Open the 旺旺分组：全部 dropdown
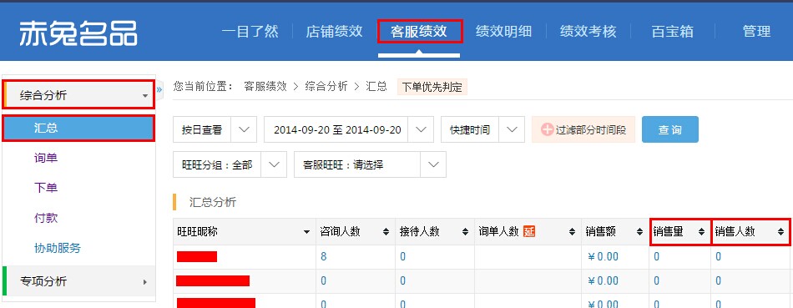The image size is (793, 308). click(x=230, y=164)
